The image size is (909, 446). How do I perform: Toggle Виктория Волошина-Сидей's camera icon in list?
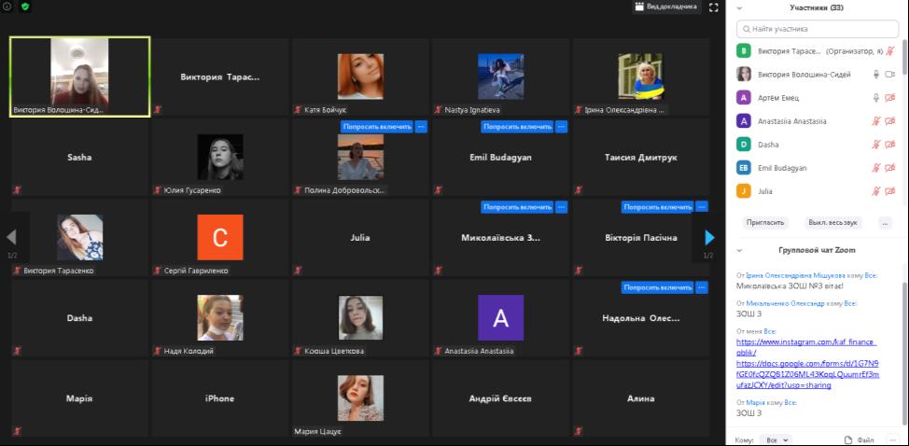(889, 74)
